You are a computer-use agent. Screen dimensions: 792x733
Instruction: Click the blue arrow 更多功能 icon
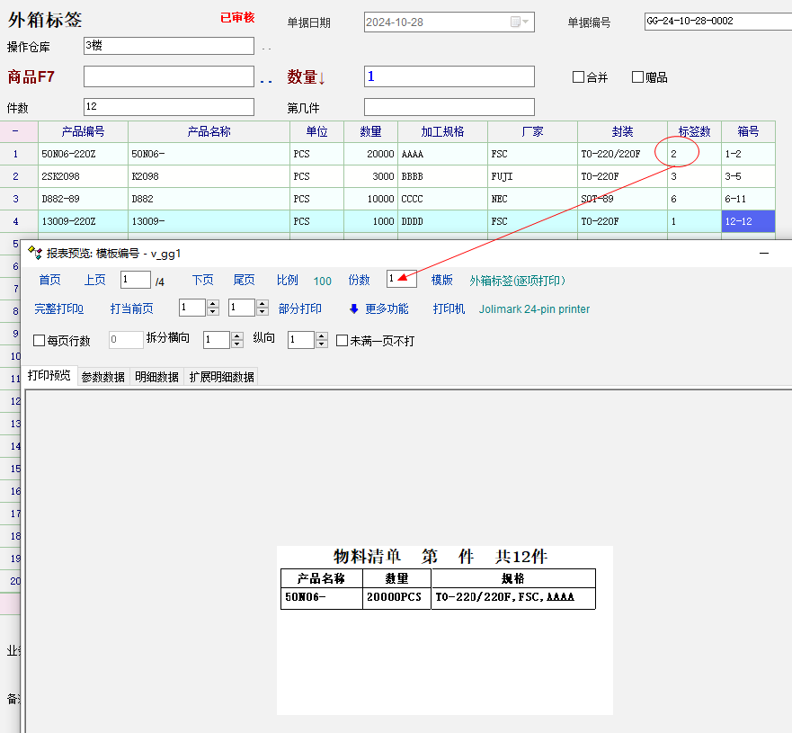(354, 308)
